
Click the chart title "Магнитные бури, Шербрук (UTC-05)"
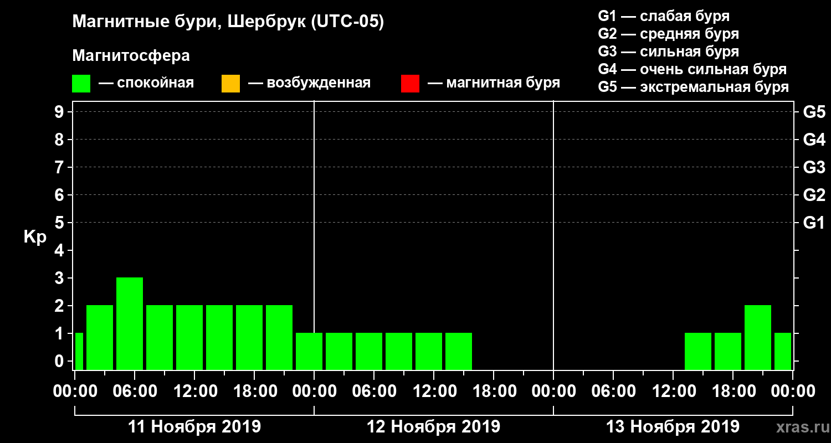coord(228,23)
